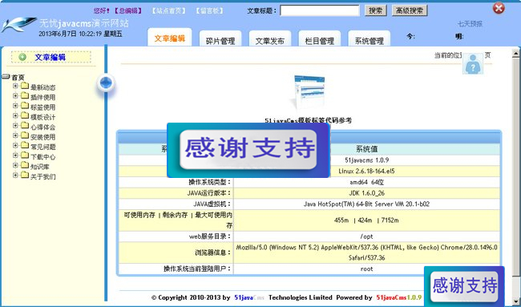This screenshot has height=307, width=521.
Task: Select the 关于我们 tree label
Action: (x=42, y=176)
